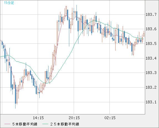Click the green 25本移動平均線 legend line sample
The width and height of the screenshot is (159, 128).
tap(45, 124)
